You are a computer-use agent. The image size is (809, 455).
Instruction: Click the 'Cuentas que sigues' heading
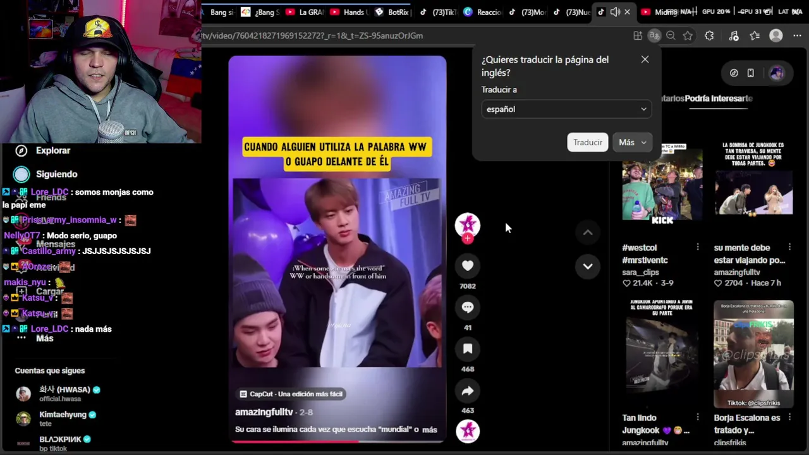(x=50, y=371)
